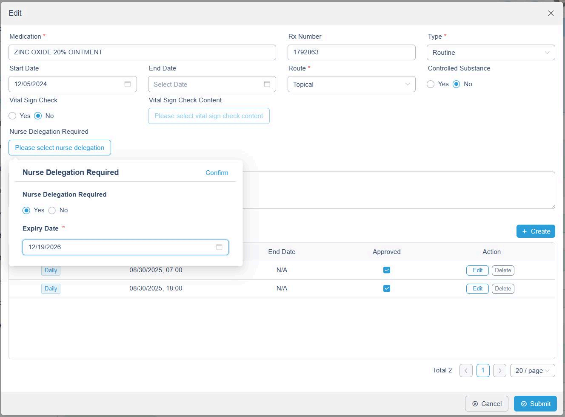
Task: Go to previous page arrow
Action: [466, 370]
